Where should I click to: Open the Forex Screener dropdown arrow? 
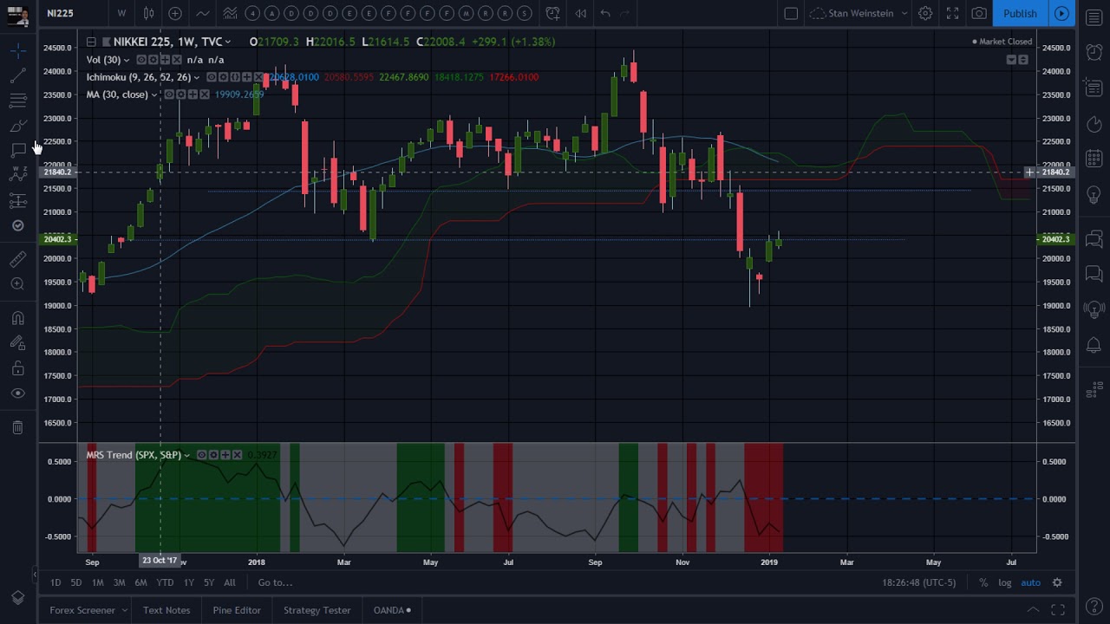124,610
